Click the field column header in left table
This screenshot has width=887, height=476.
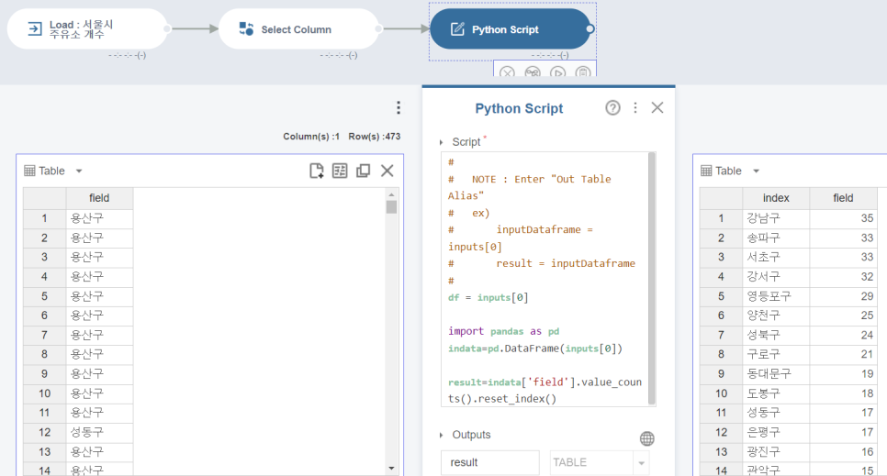99,198
